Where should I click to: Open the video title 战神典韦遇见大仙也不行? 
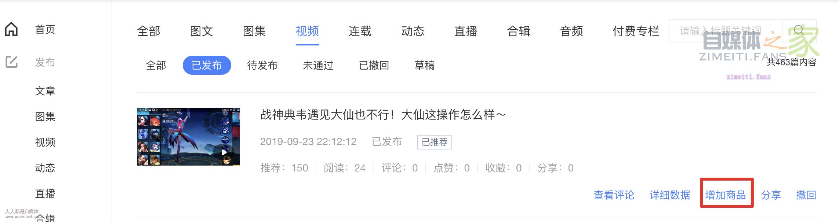383,115
